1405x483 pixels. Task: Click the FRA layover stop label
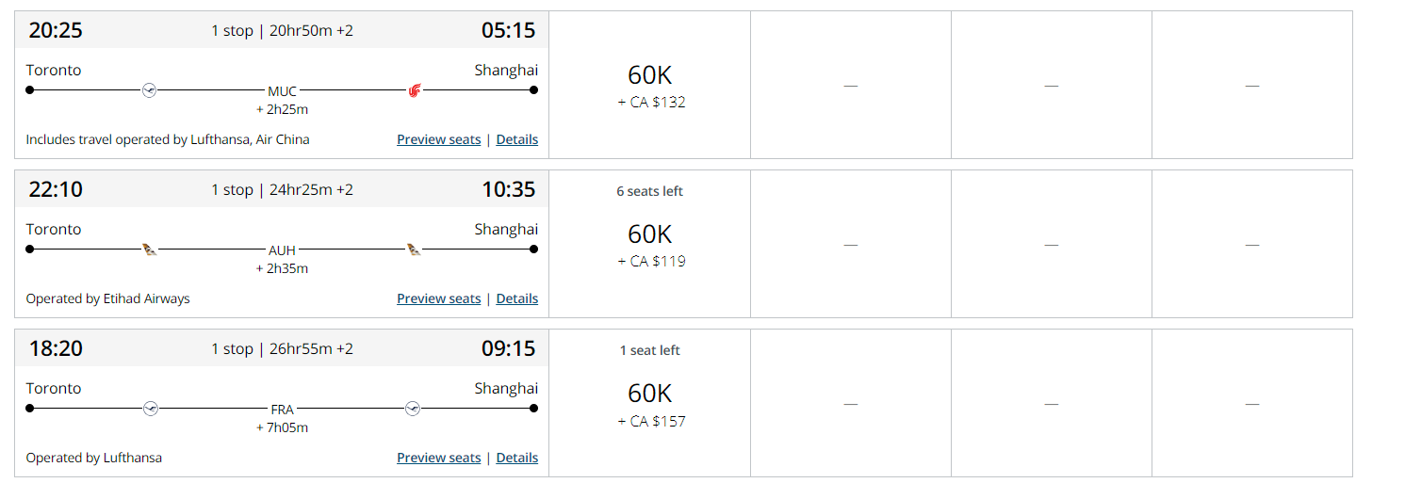(283, 410)
